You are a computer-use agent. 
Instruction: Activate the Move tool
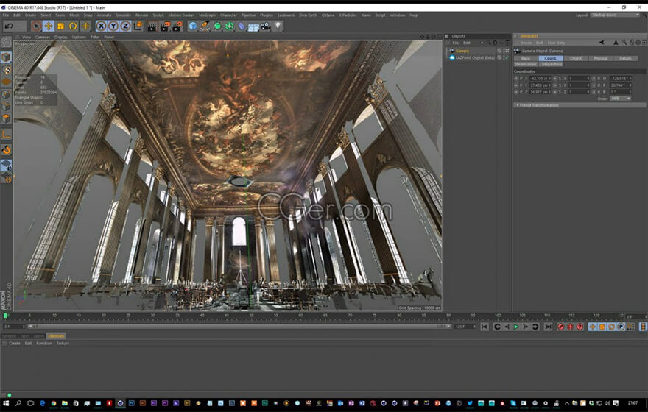(49, 26)
